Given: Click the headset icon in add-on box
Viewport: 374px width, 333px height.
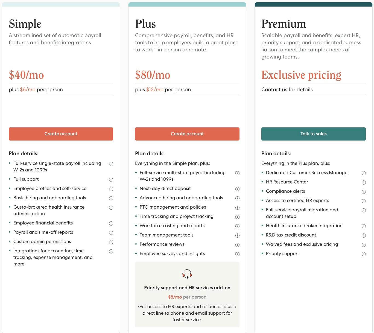Looking at the screenshot, I should [187, 274].
